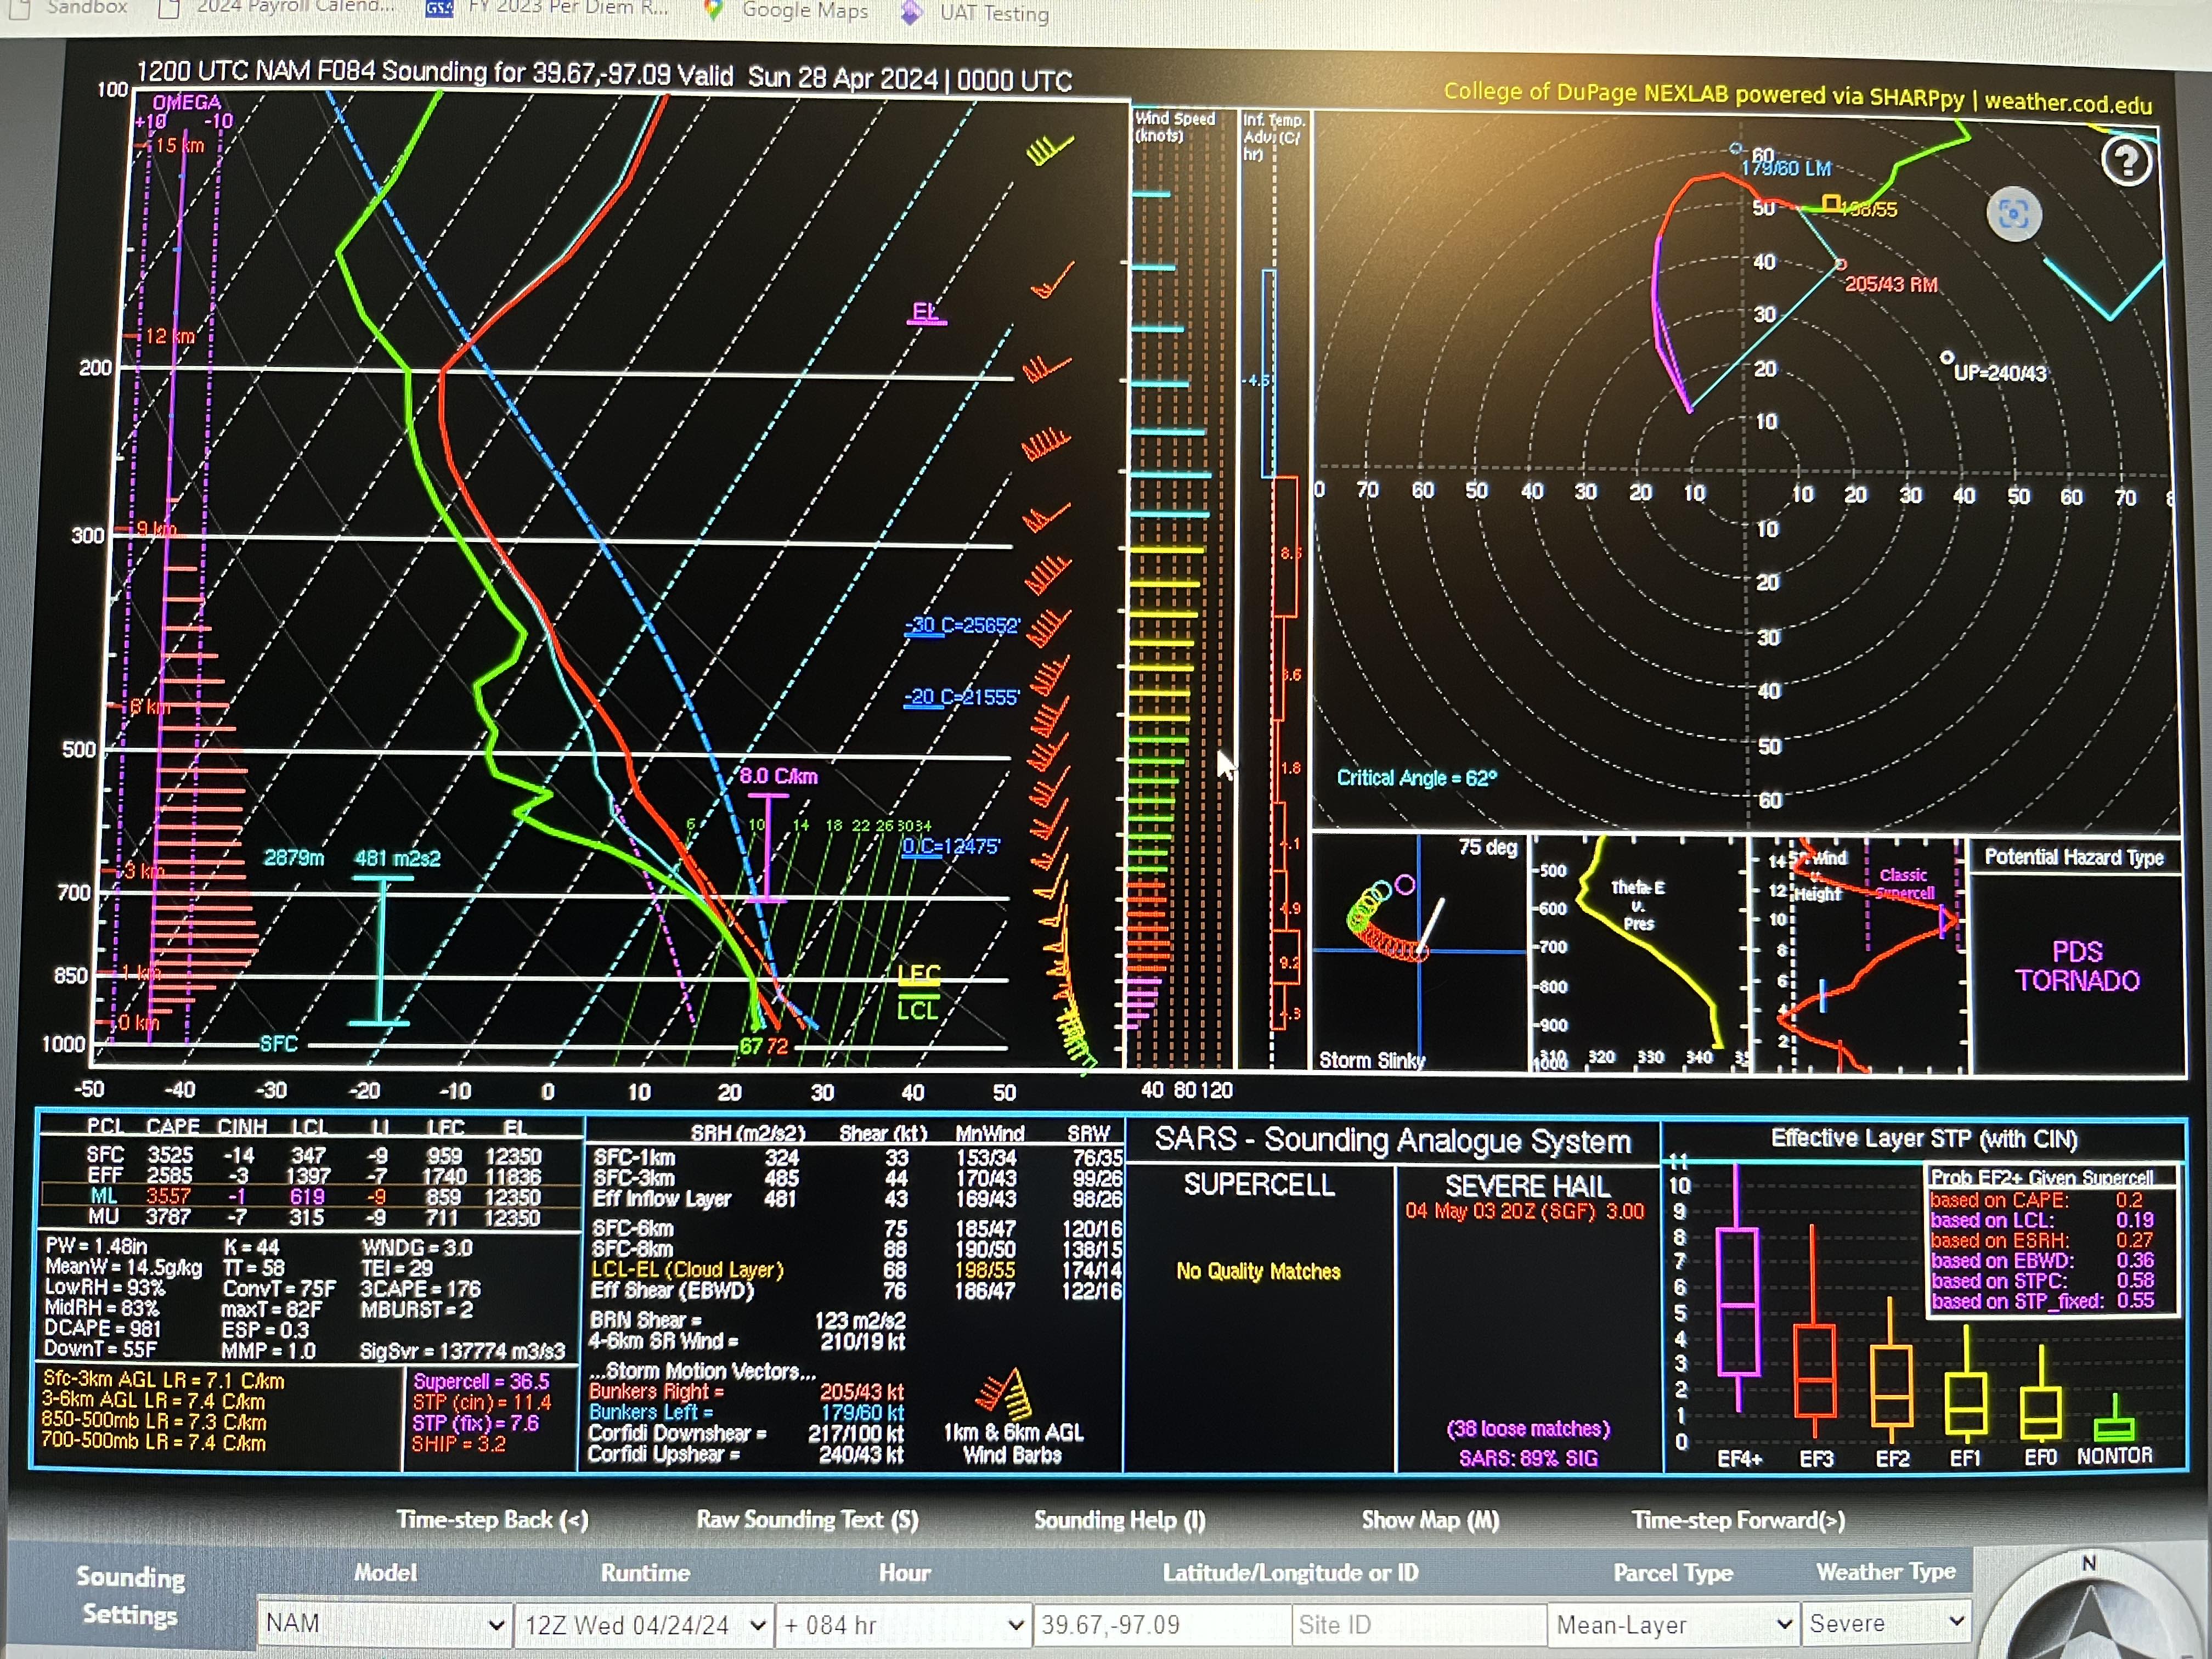The height and width of the screenshot is (1659, 2212).
Task: Open the Google Maps bookmark
Action: point(786,10)
